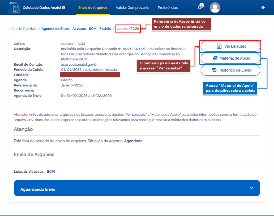Click the help question mark beside Coleta de Dados Anatel
274x216 pixels.
pos(63,8)
